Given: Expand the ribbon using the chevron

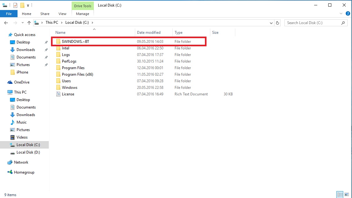Looking at the screenshot, I should coord(341,14).
